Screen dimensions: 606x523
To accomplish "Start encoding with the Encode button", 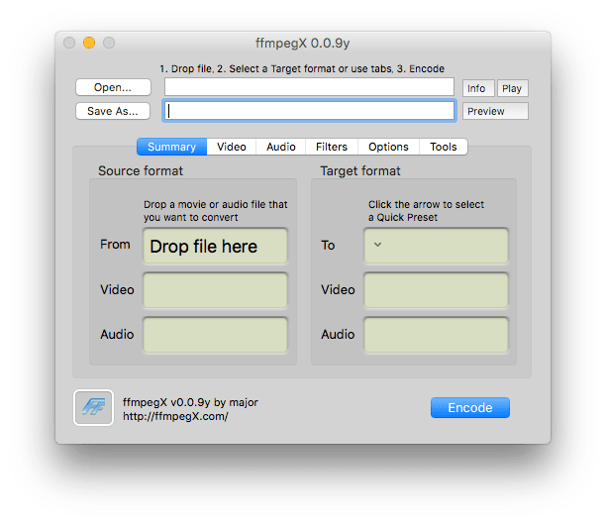I will (470, 408).
